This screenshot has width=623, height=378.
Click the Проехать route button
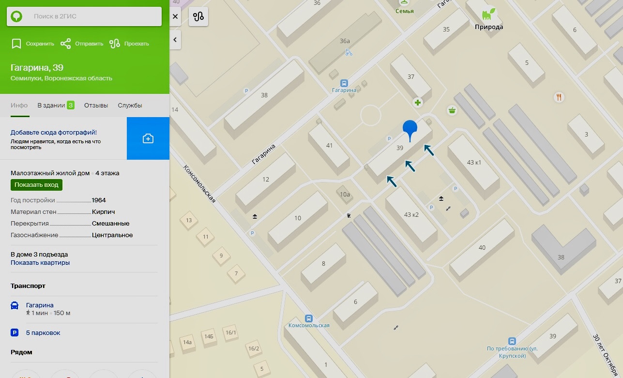(129, 44)
